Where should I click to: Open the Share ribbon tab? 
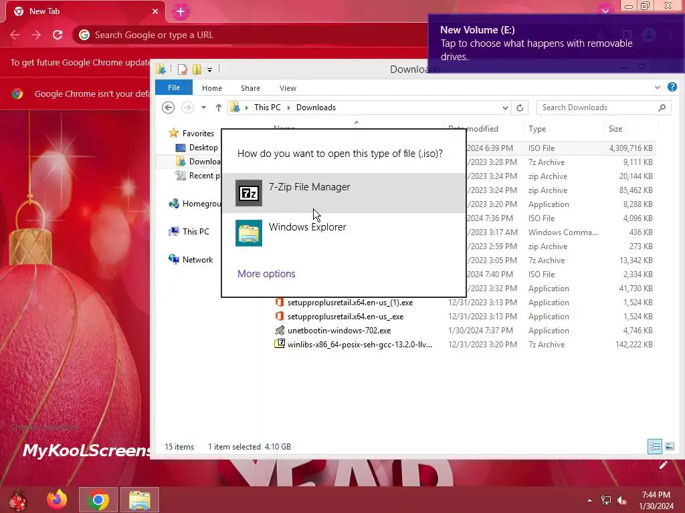click(250, 88)
